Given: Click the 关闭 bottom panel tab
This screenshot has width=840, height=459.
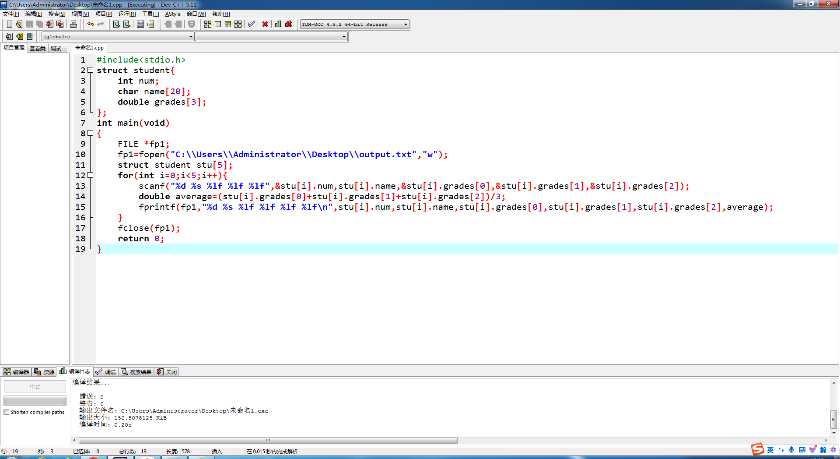Looking at the screenshot, I should pos(167,372).
